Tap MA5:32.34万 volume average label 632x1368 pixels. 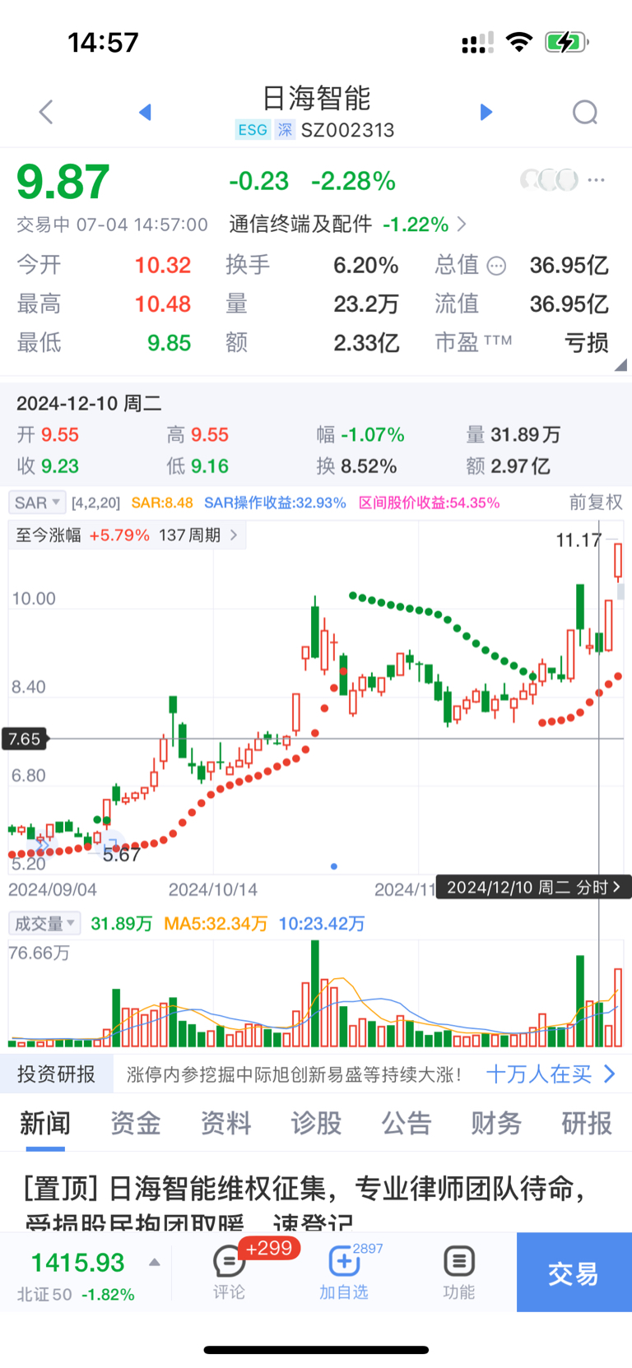point(216,924)
